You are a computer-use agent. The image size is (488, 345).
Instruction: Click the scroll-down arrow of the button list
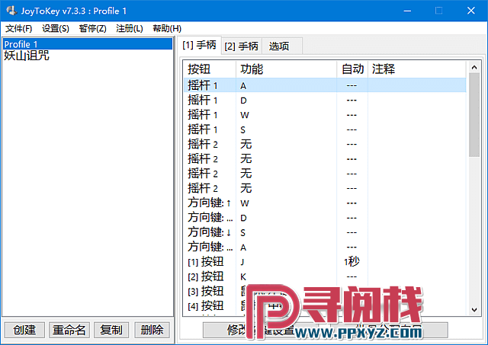(x=474, y=309)
